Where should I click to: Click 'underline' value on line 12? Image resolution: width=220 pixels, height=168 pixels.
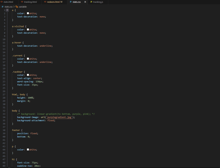coord(45,46)
